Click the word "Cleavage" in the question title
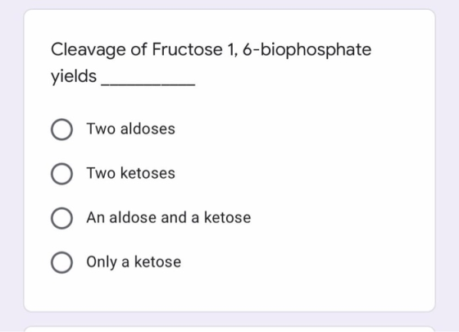Image resolution: width=459 pixels, height=332 pixels. pos(89,49)
